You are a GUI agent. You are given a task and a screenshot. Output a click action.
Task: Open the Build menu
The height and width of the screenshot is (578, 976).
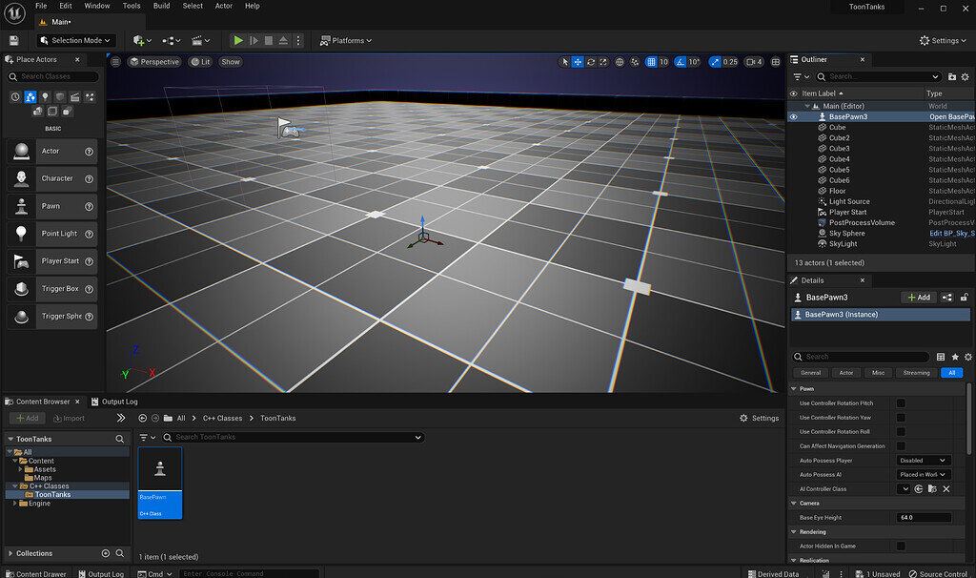[162, 6]
